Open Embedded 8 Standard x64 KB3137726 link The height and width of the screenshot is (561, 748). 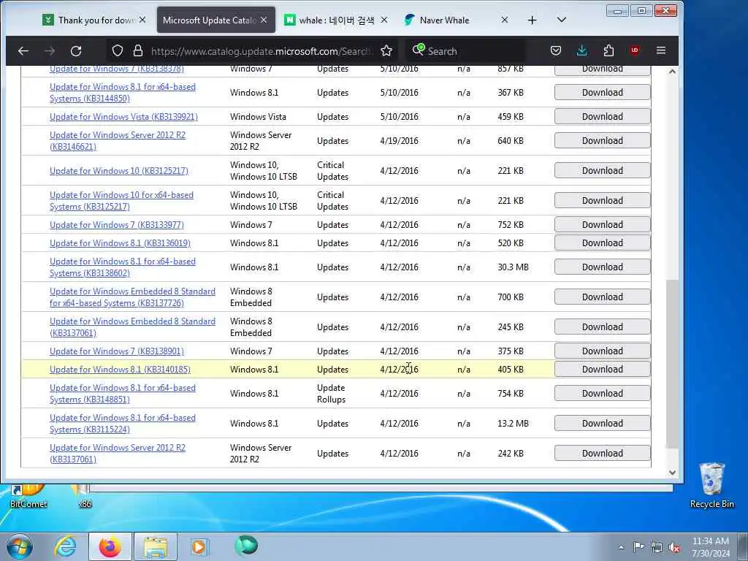click(133, 297)
